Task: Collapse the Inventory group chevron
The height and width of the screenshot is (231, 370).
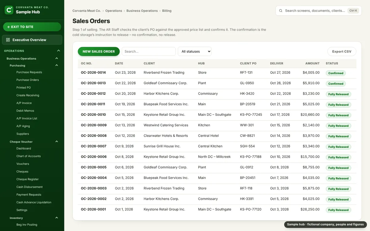Action: pos(57,218)
